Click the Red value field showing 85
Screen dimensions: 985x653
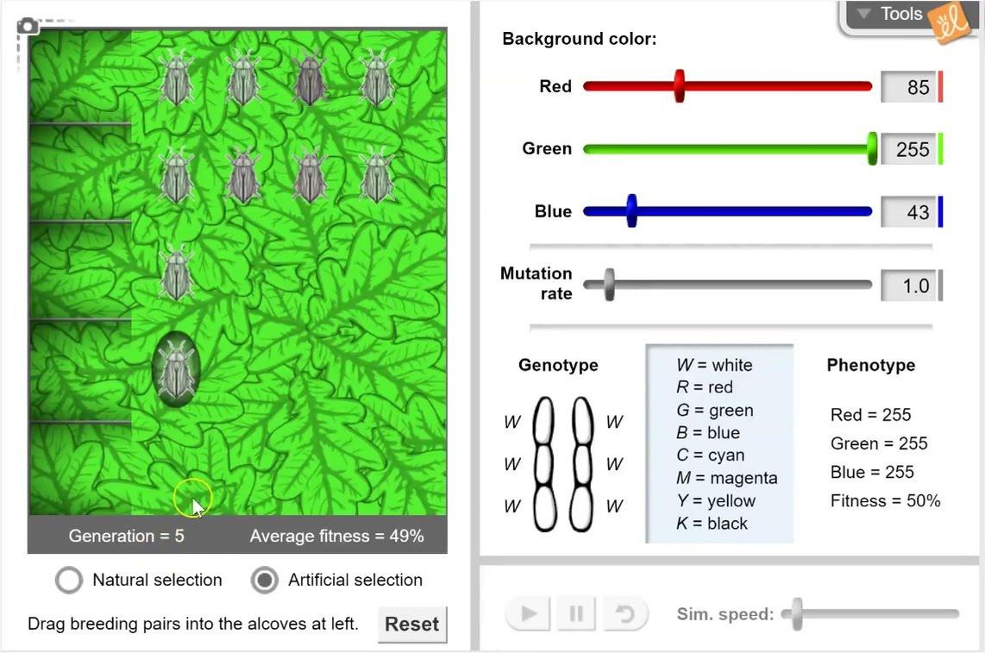909,87
